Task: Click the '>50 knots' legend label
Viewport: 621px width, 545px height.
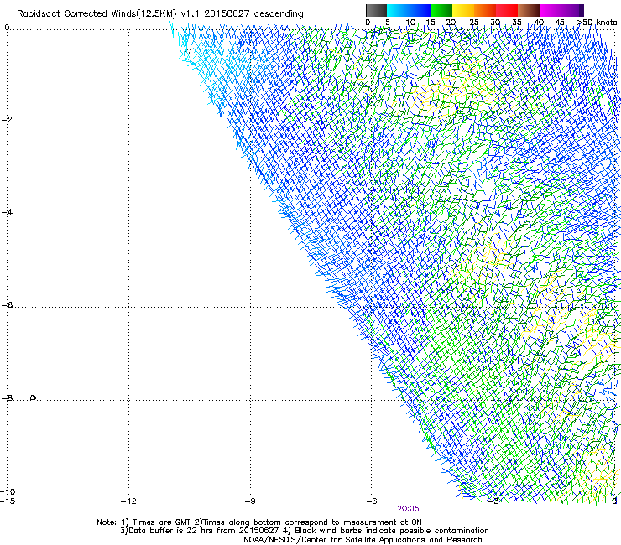Action: coord(597,23)
